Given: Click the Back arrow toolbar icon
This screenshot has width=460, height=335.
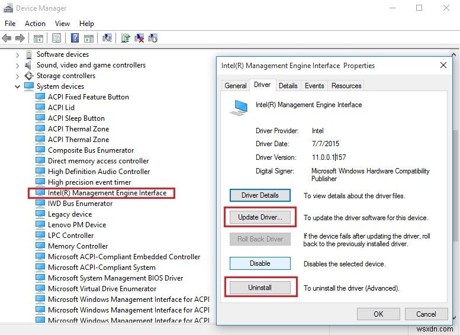Looking at the screenshot, I should click(x=7, y=38).
